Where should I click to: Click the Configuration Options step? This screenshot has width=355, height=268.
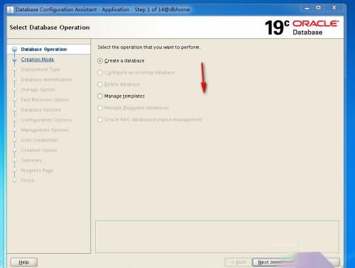point(46,120)
